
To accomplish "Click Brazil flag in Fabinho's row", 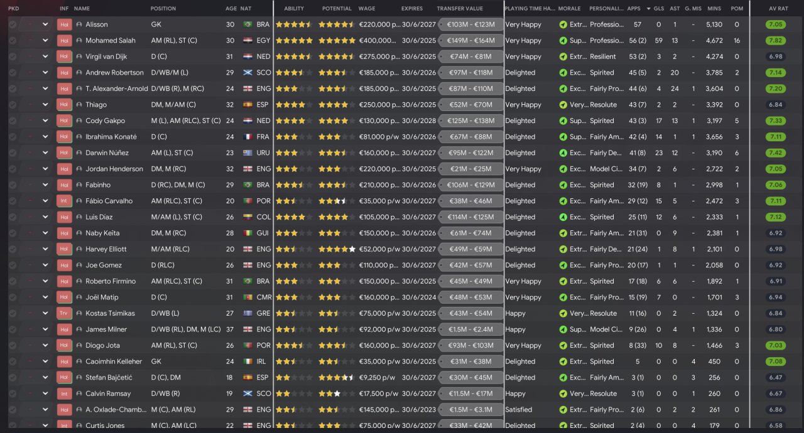I will pos(248,185).
